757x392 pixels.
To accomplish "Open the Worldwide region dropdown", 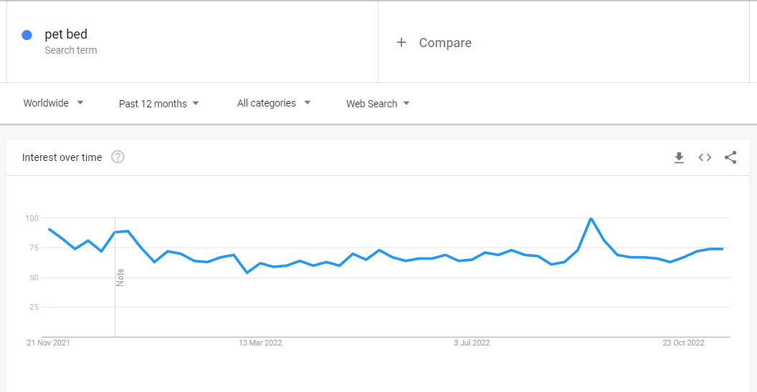I will (x=53, y=103).
